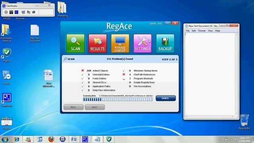Open the teal BACKUP tile
This screenshot has height=143, width=254.
click(165, 43)
